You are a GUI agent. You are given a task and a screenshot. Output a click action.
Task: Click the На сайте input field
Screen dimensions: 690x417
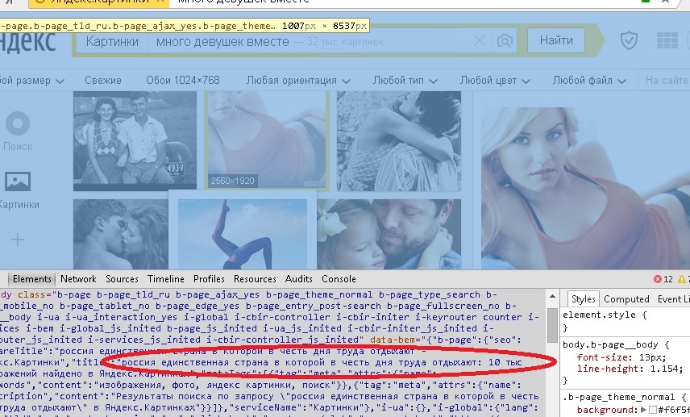[664, 80]
